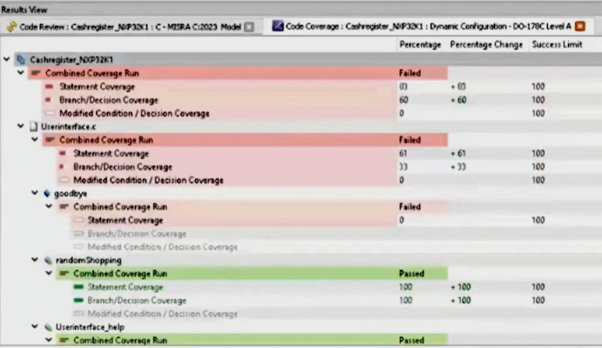This screenshot has width=602, height=348.
Task: Click the goodbye function icon
Action: coord(47,193)
